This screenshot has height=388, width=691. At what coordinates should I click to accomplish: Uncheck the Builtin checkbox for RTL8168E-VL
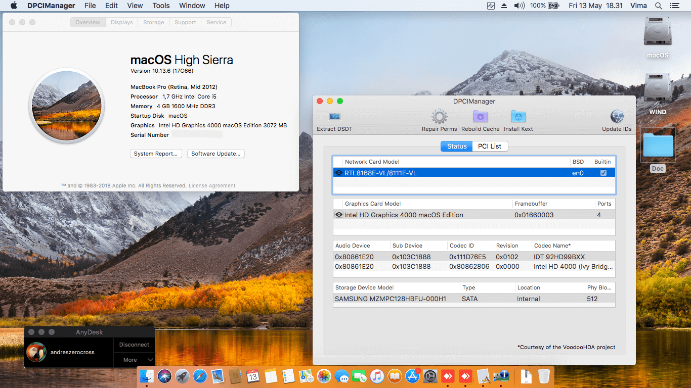pos(604,172)
